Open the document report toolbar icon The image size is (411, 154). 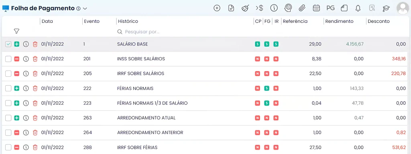coord(231,8)
